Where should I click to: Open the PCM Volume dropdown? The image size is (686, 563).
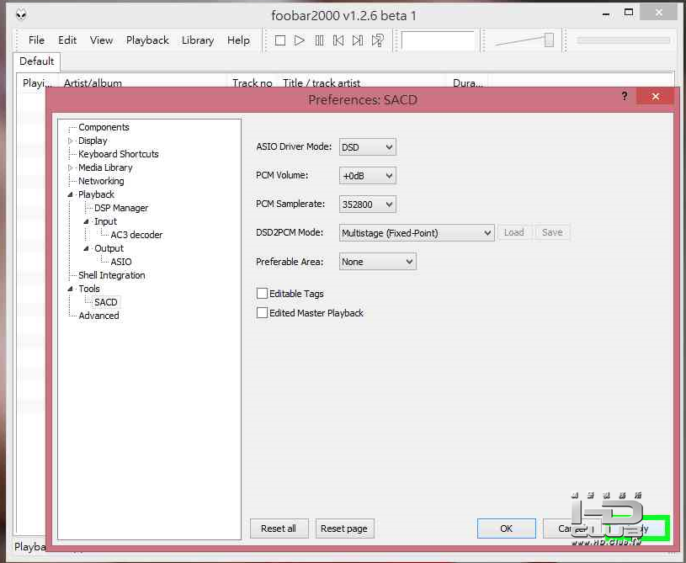coord(368,175)
